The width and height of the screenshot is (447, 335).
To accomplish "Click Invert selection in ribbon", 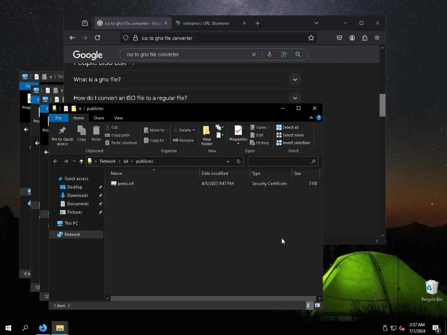I will 293,143.
